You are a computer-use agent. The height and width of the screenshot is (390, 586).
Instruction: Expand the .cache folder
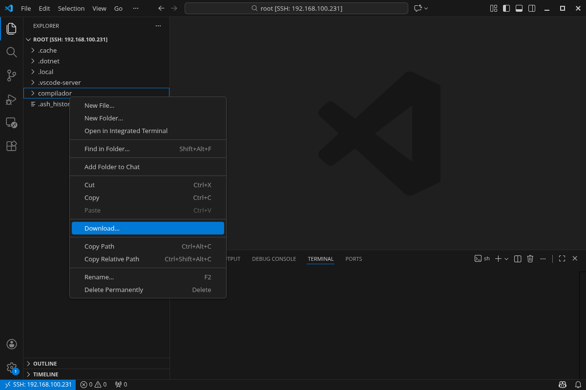[46, 50]
